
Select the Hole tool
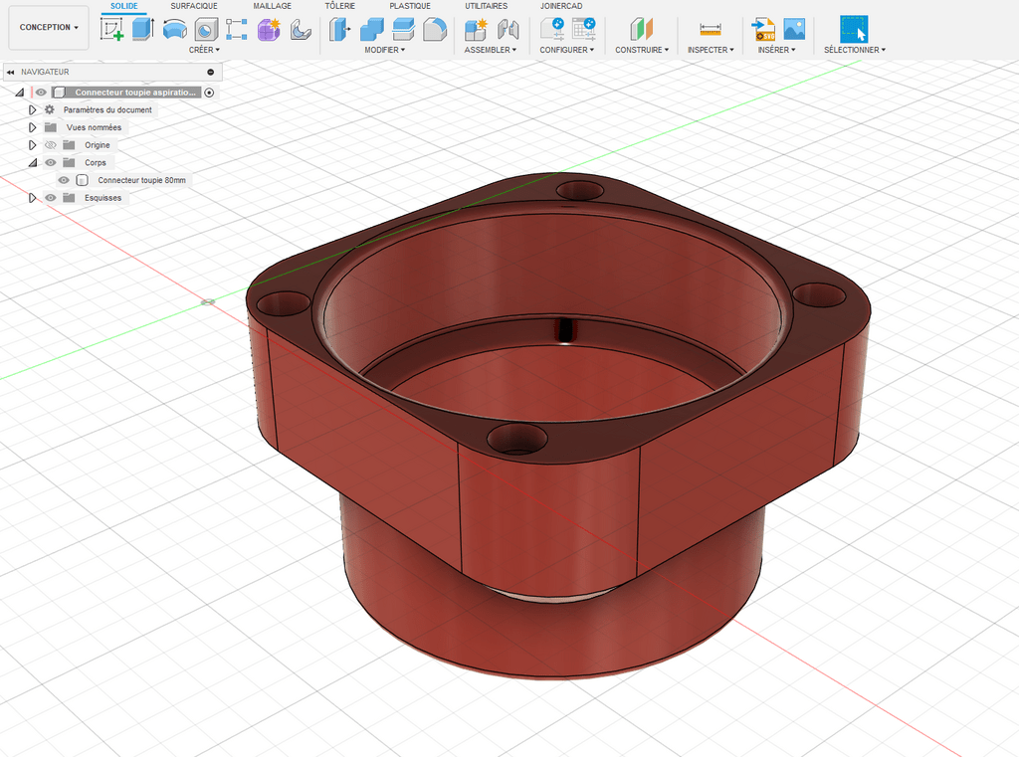pos(206,29)
